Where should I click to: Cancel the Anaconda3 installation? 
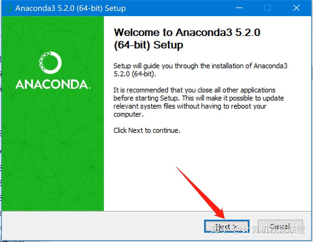280,226
